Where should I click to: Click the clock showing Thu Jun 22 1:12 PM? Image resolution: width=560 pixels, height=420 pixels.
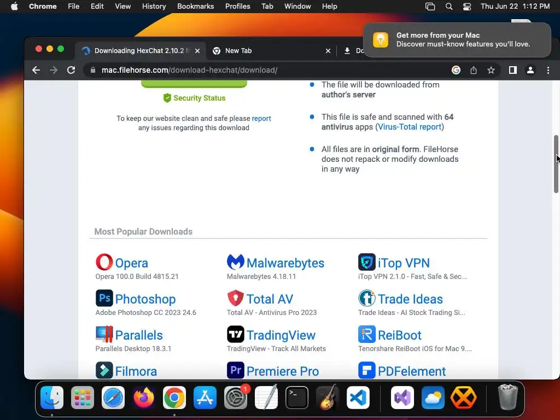(x=515, y=7)
